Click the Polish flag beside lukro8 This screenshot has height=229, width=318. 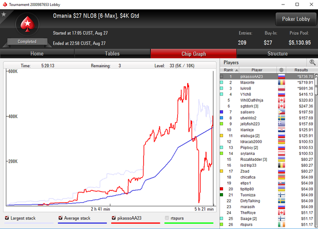282,88
